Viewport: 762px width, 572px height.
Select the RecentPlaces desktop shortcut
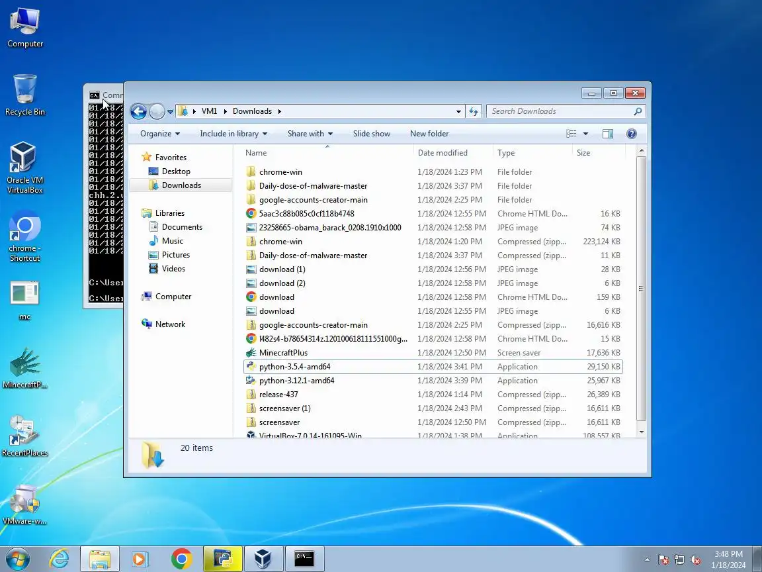[x=24, y=436]
